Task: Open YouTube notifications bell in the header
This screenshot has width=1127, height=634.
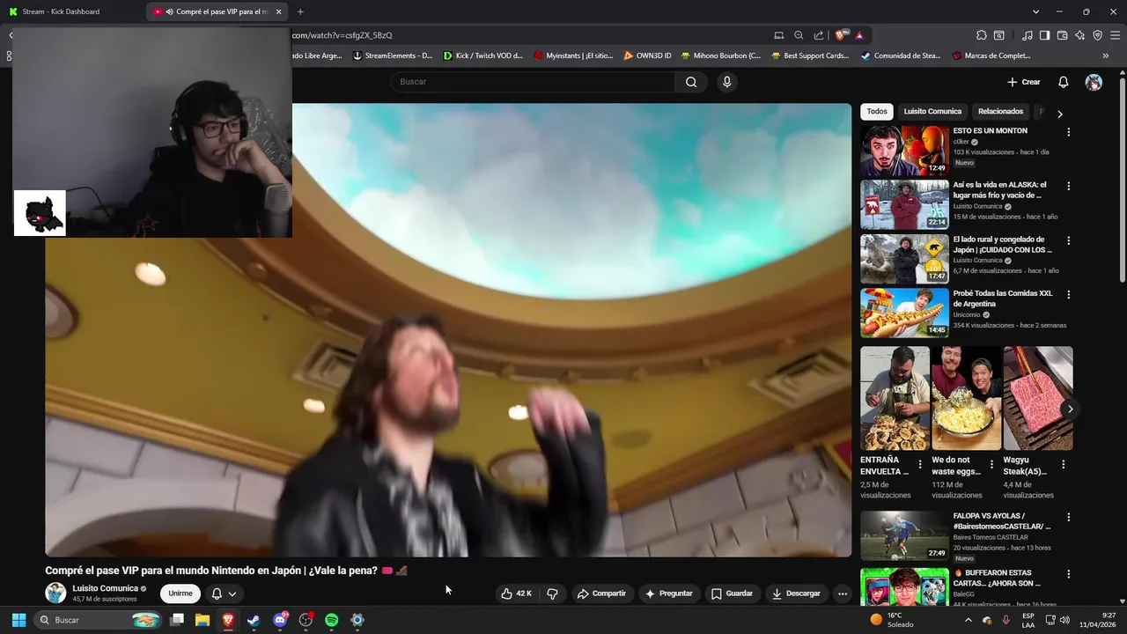Action: click(x=1063, y=82)
